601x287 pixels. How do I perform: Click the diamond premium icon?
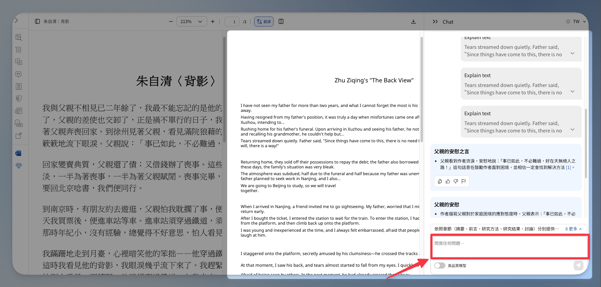coord(19,166)
